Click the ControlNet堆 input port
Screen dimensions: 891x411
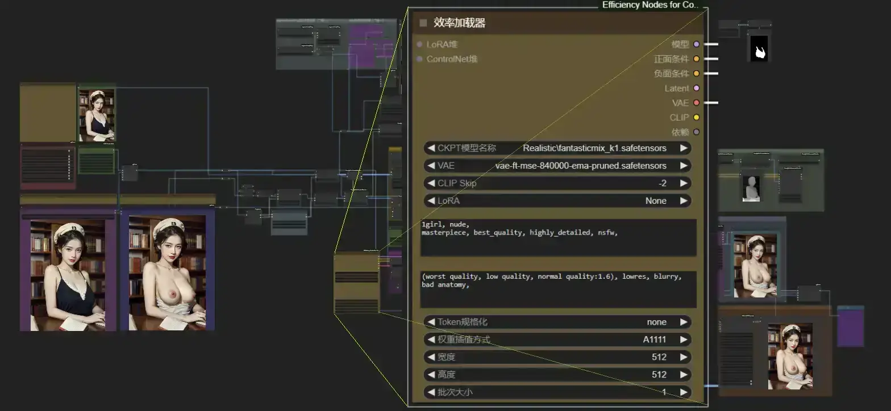point(419,59)
